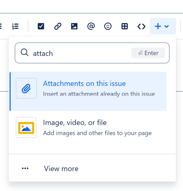Add an action item checkbox

click(41, 26)
